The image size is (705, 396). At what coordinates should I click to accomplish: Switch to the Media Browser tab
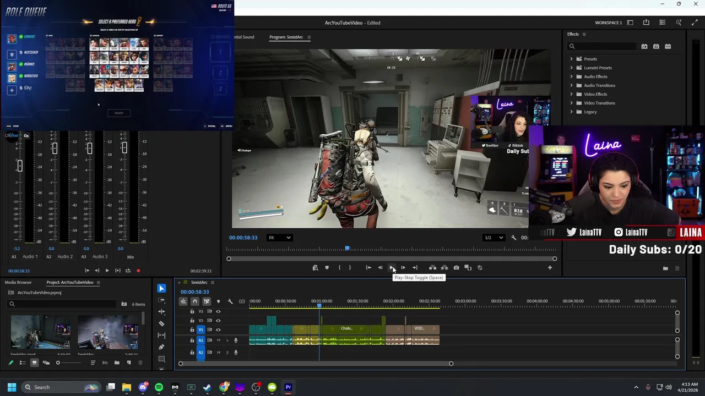[x=18, y=282]
